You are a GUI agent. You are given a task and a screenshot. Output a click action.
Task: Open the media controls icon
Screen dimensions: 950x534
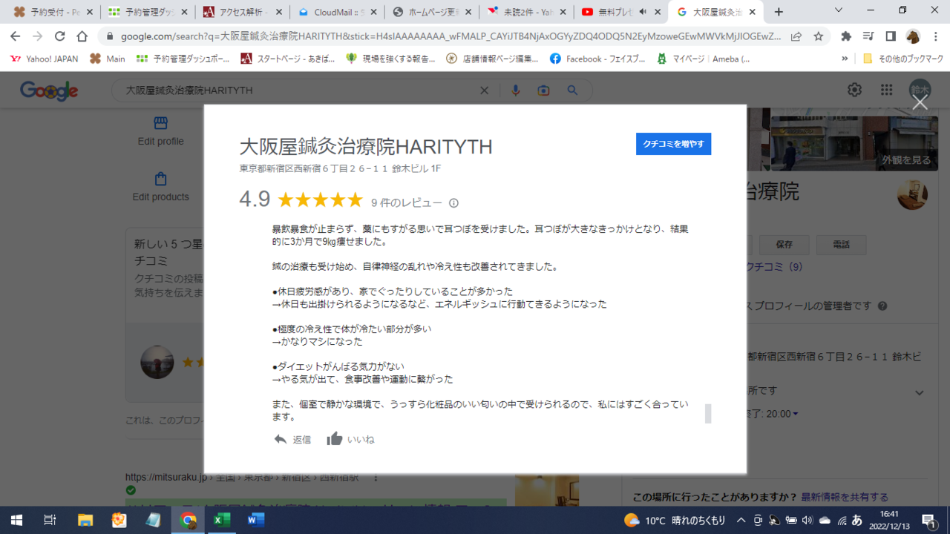click(x=868, y=36)
